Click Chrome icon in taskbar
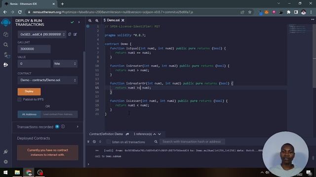 click(x=29, y=173)
